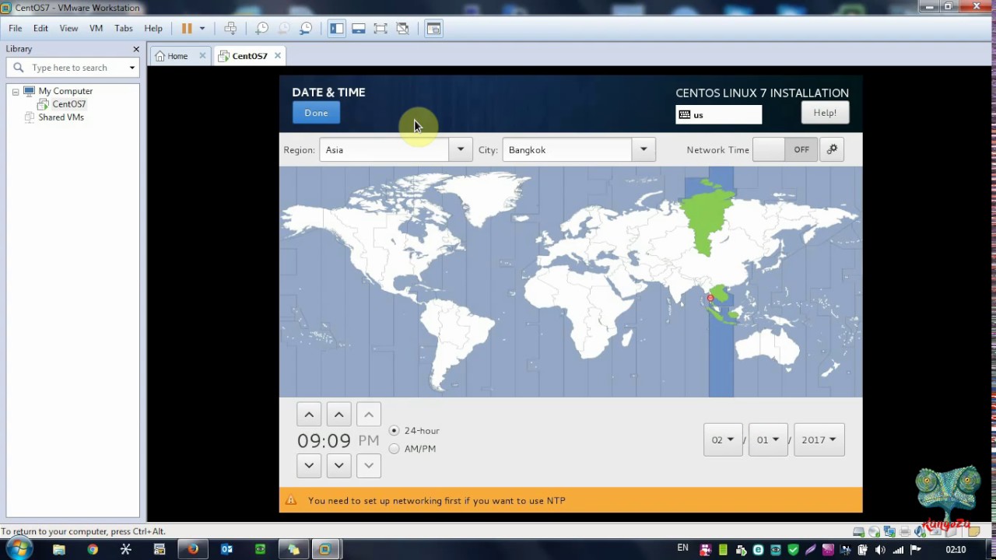
Task: Collapse the My Computer tree node
Action: tap(15, 91)
